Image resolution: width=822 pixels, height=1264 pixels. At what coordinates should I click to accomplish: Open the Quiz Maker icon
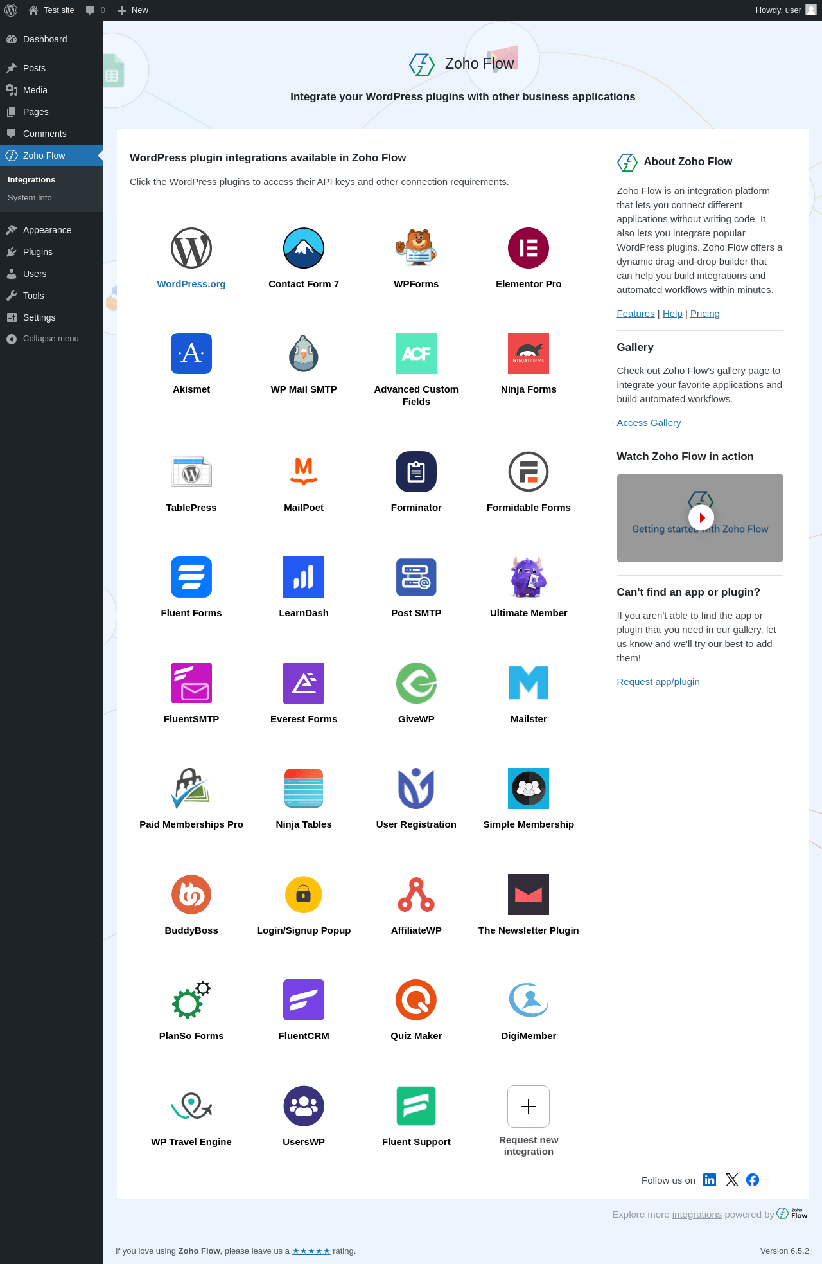point(416,1000)
